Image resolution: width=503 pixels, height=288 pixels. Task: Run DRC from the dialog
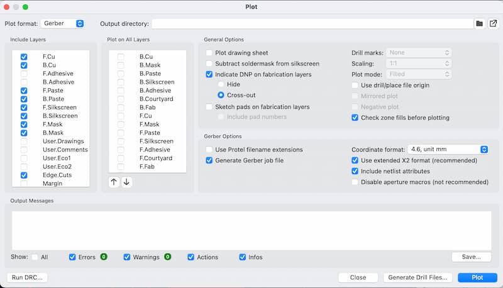[26, 277]
